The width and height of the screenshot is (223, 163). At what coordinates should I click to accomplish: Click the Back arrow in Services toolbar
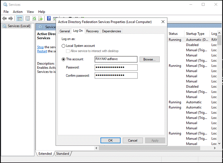tap(5, 18)
